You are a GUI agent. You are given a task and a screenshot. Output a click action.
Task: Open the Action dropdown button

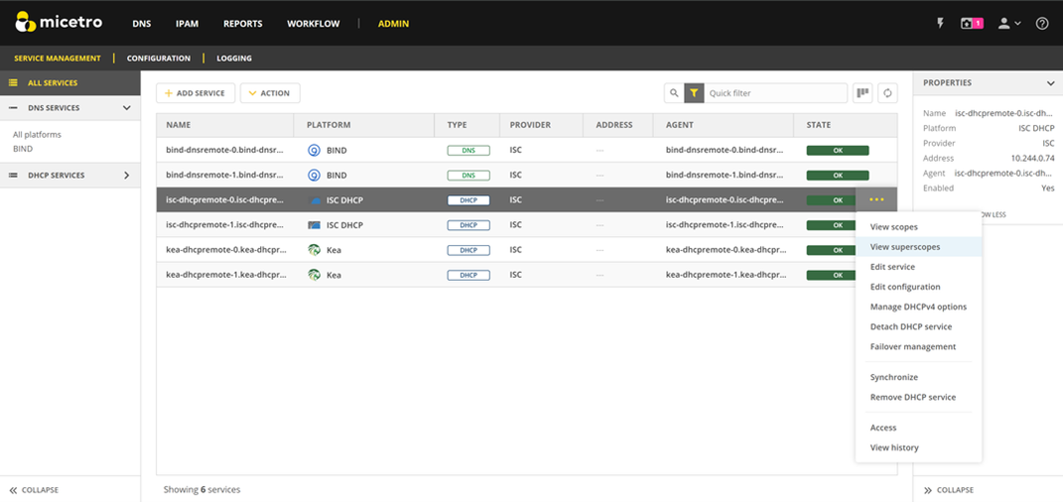coord(270,93)
